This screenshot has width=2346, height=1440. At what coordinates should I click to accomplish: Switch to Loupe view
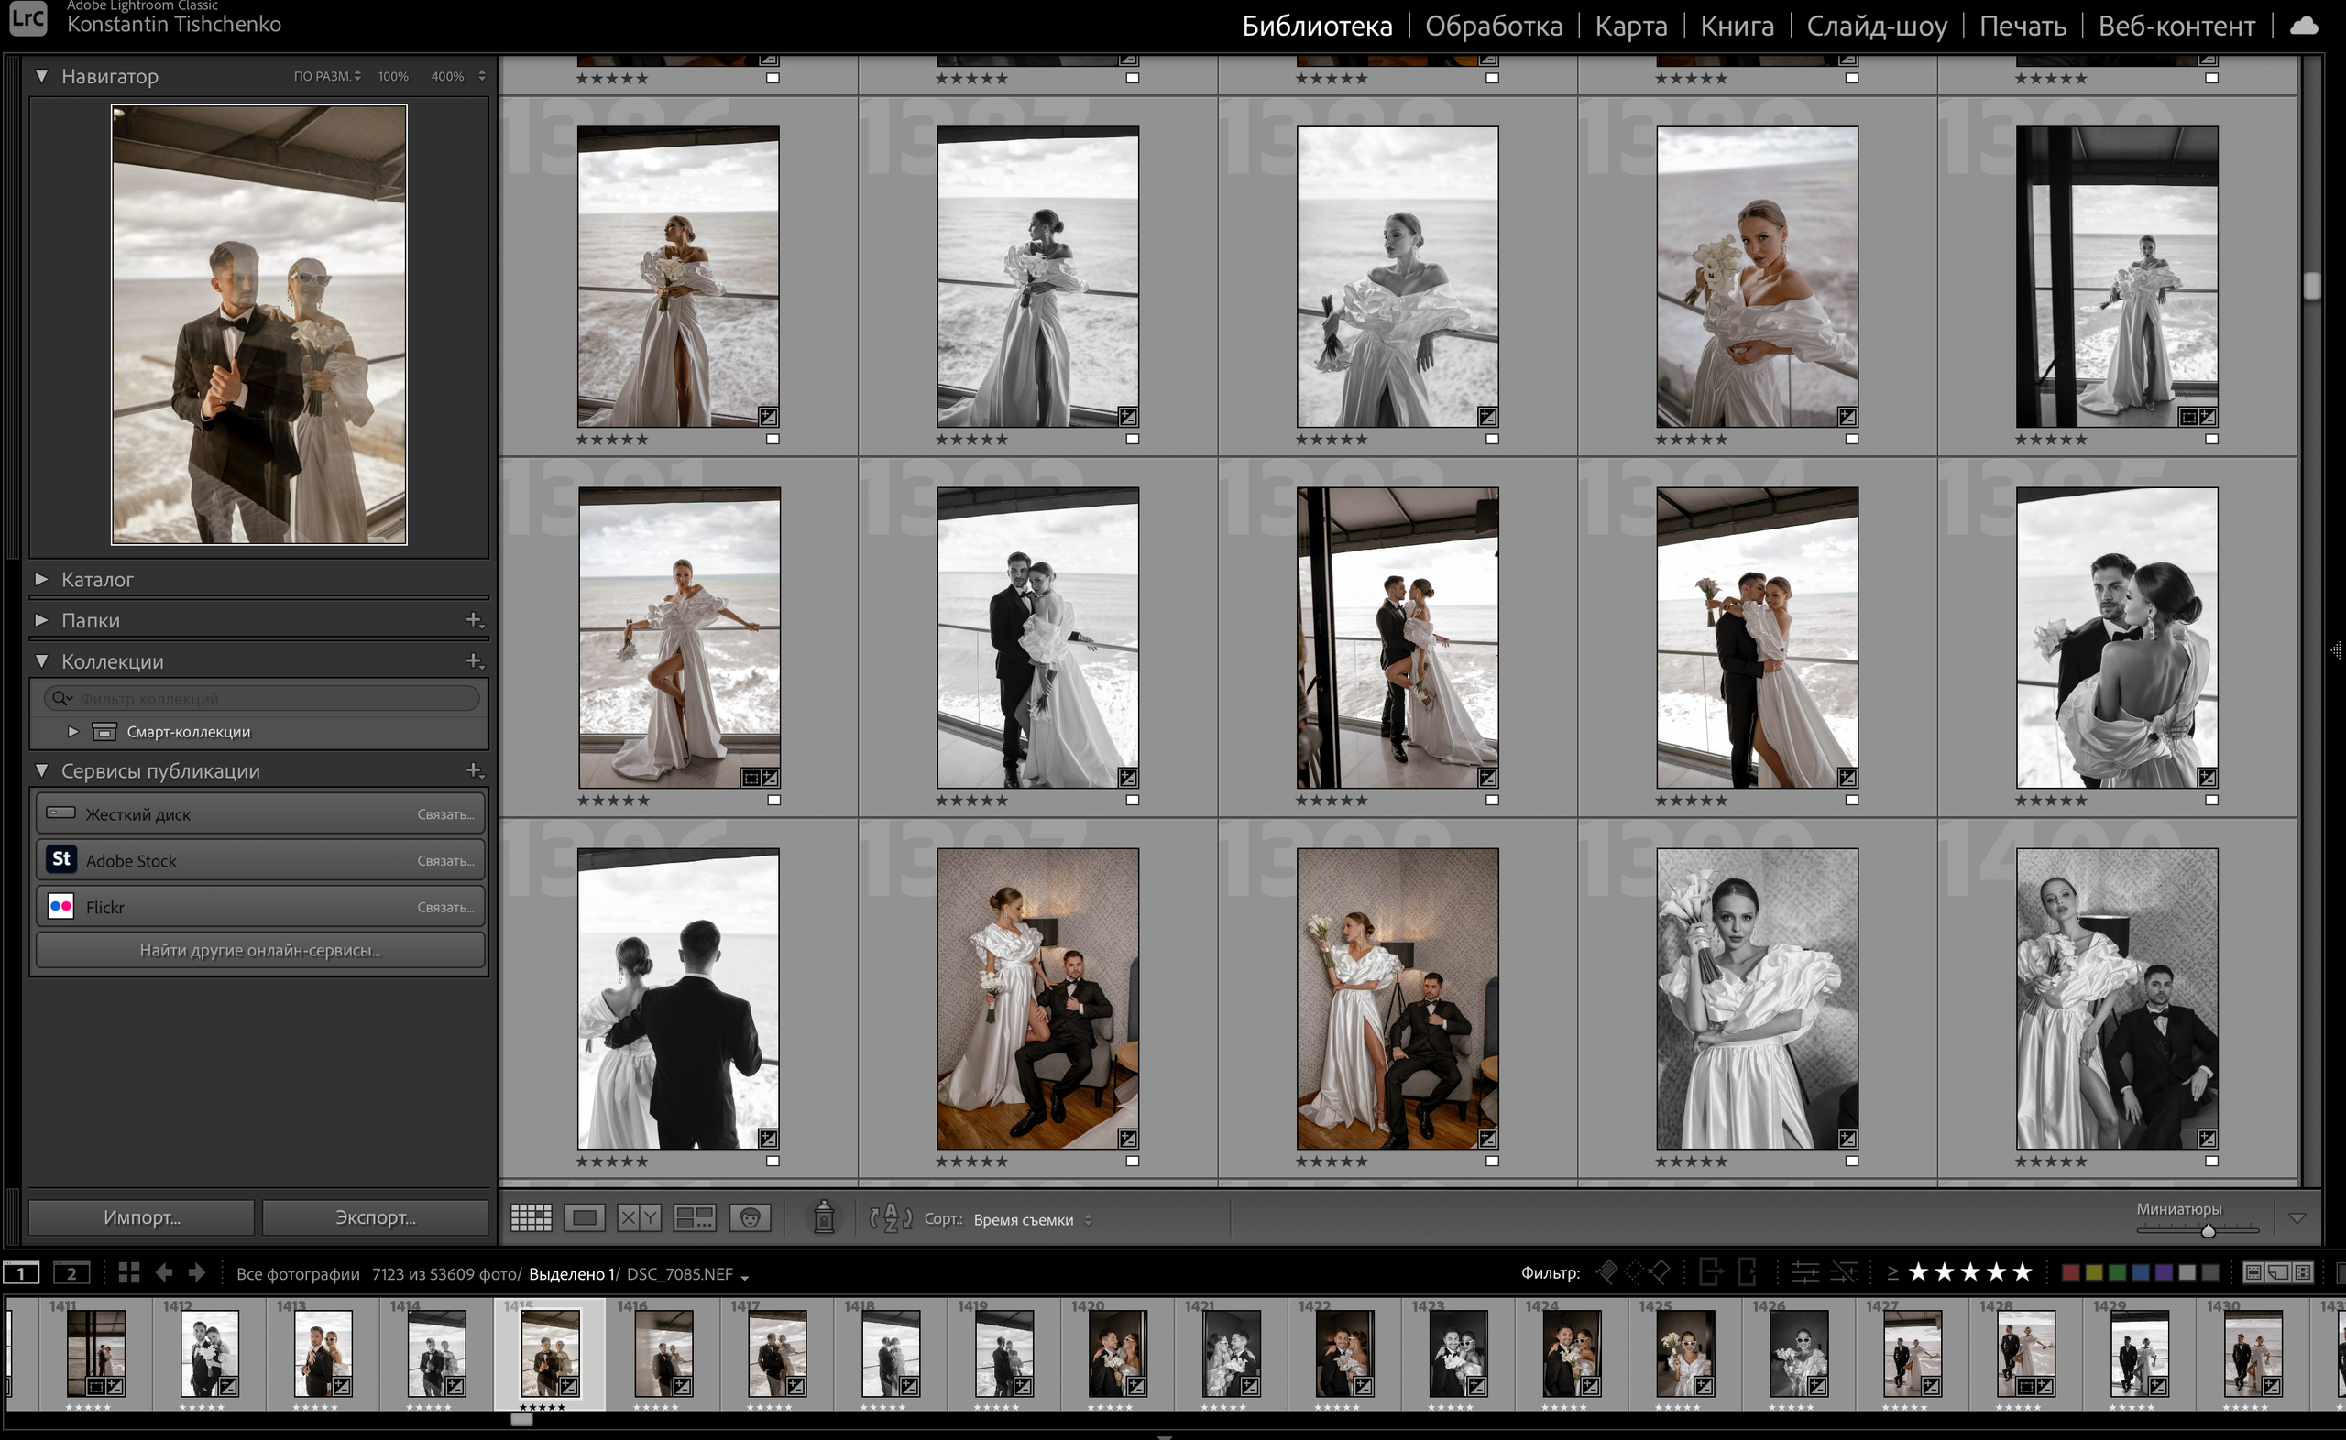584,1217
